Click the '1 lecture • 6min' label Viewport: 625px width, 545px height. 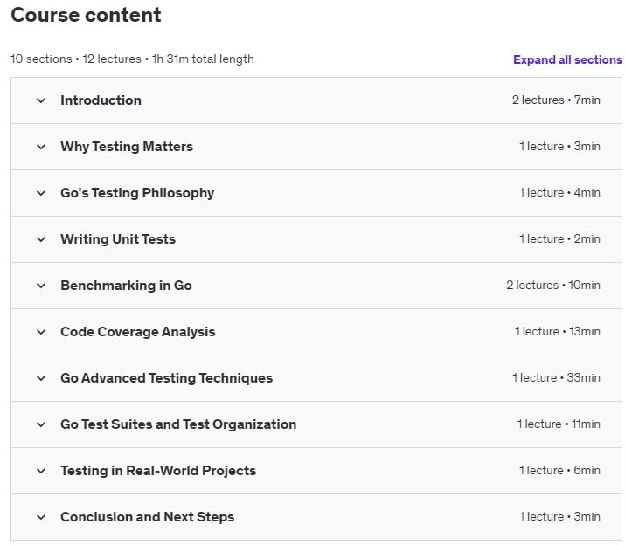pyautogui.click(x=559, y=471)
